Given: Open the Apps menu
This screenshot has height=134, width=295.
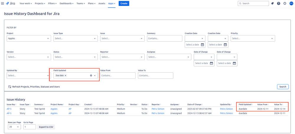Looking at the screenshot, I should (x=112, y=3).
